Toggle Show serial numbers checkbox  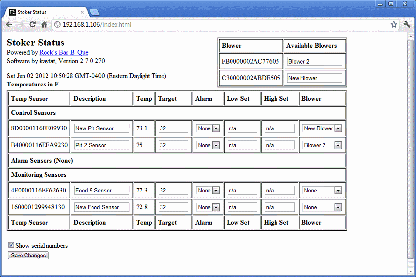[11, 245]
